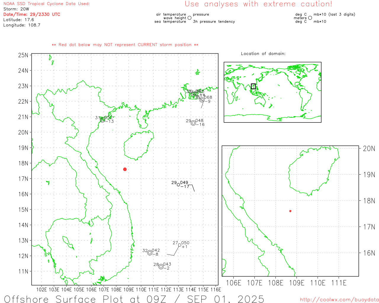Click the red dot disclaimer note text

pos(125,45)
